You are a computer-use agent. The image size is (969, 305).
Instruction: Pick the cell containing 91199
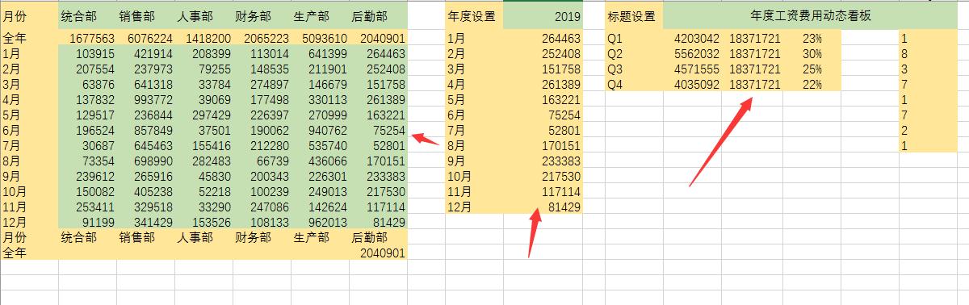(x=88, y=222)
